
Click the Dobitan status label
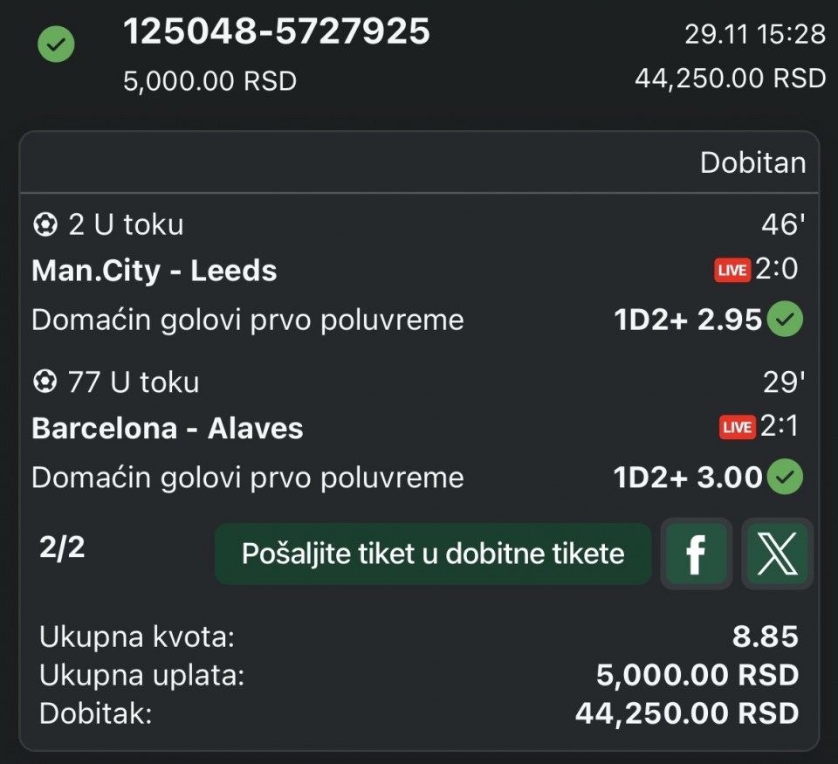[752, 162]
